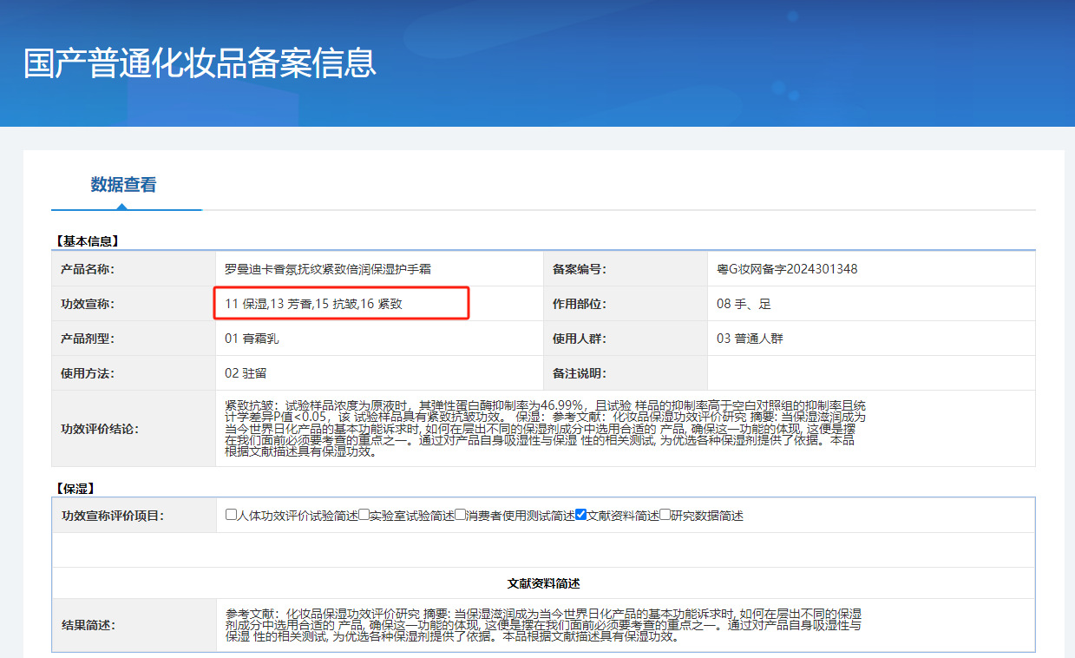Click the 【保湿】 section heading
Screen dimensions: 1075x658
tap(75, 489)
